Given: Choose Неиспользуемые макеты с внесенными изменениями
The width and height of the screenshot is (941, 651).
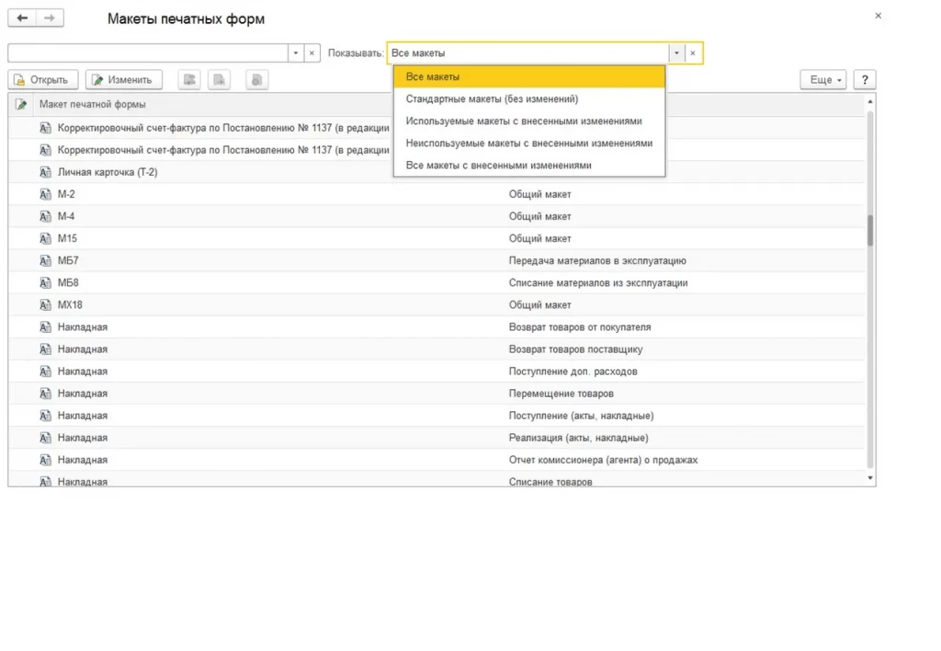Looking at the screenshot, I should pos(529,143).
